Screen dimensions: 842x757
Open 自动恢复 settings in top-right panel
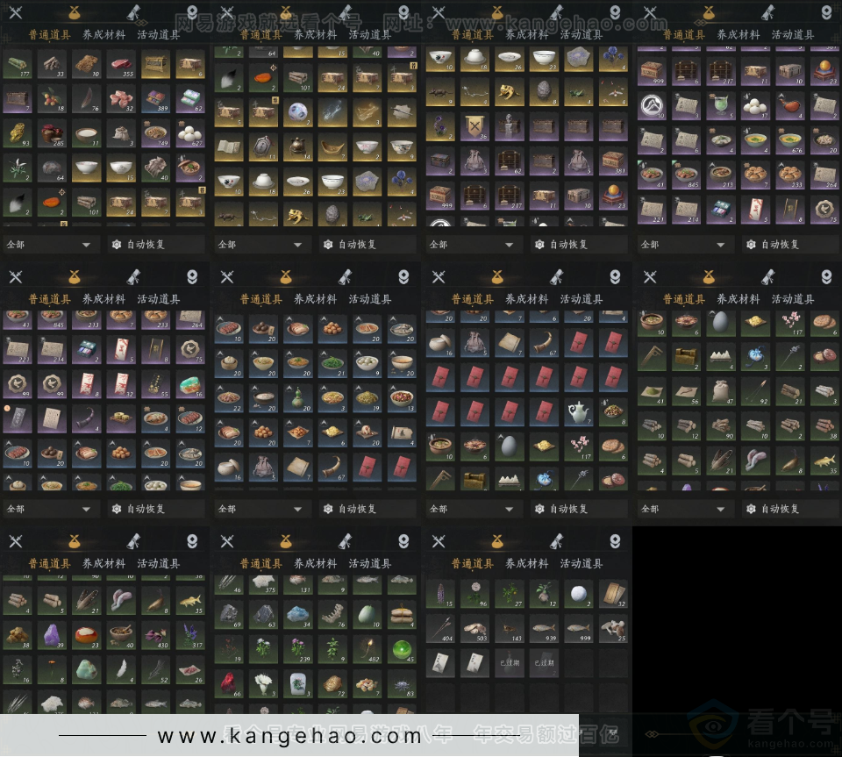pos(790,244)
